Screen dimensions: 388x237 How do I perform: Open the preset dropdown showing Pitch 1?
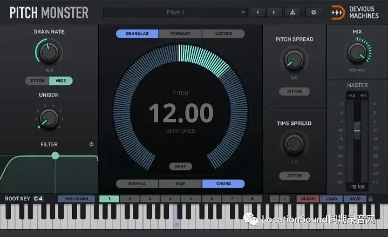[x=176, y=12]
